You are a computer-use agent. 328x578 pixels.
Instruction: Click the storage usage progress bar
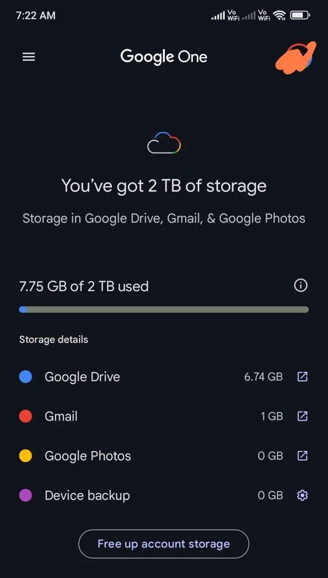pos(164,310)
